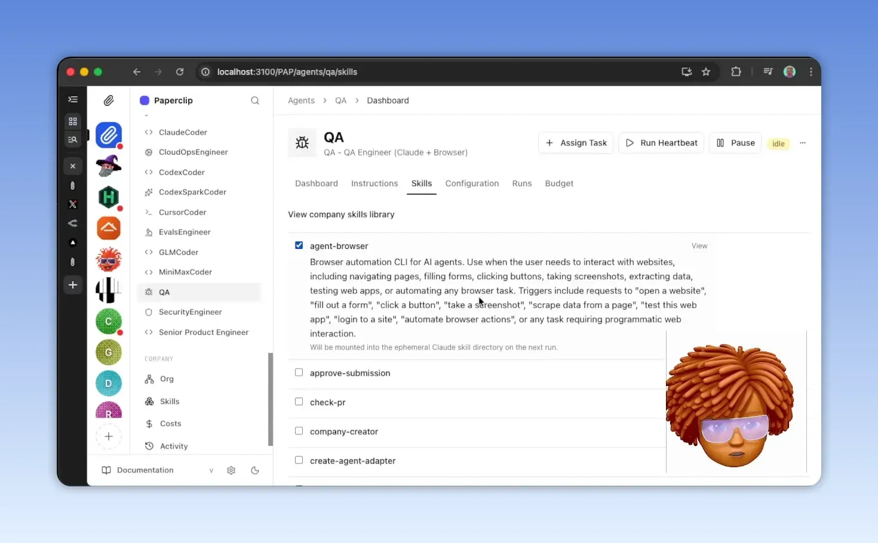Open Activity via its clock icon
Image resolution: width=878 pixels, height=543 pixels.
[x=149, y=446]
